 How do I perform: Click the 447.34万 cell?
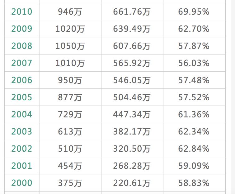pyautogui.click(x=132, y=115)
